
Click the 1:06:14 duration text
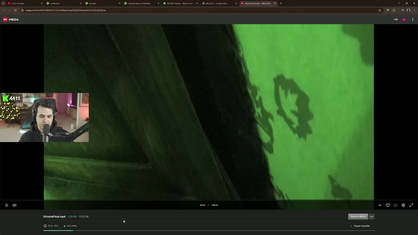pyautogui.click(x=215, y=205)
